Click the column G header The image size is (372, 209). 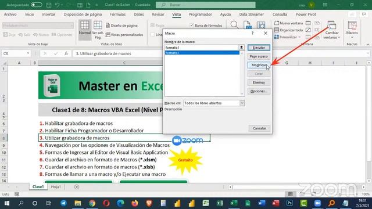pyautogui.click(x=287, y=63)
